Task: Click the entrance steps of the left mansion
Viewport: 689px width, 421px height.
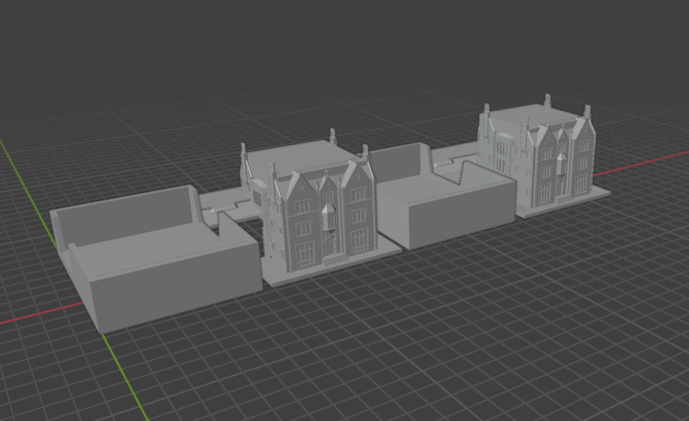Action: [x=334, y=260]
